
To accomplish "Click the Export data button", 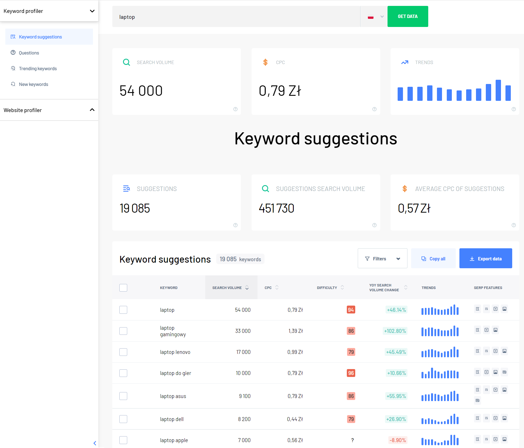I will 486,258.
